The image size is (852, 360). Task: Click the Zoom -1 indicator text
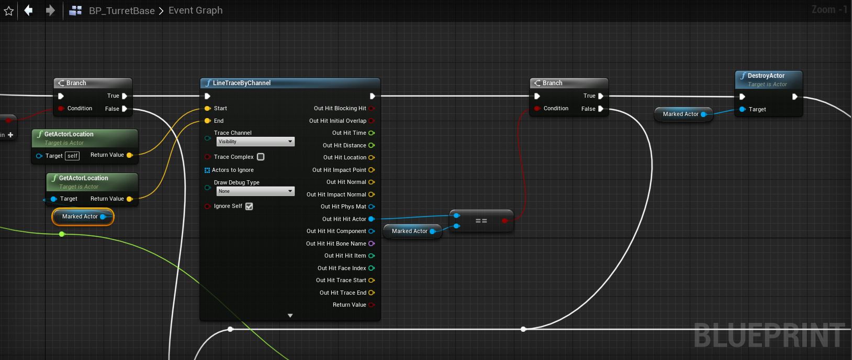coord(829,9)
